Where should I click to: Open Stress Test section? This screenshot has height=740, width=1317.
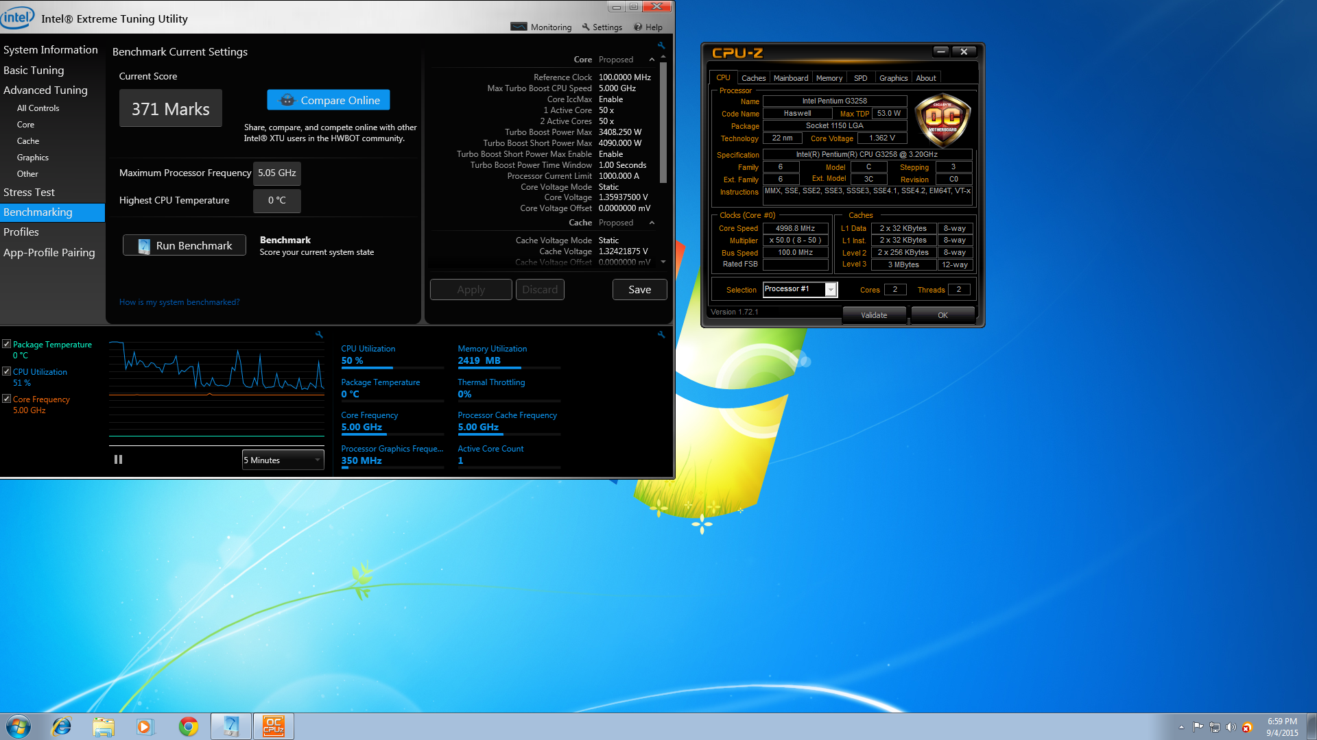coord(29,193)
